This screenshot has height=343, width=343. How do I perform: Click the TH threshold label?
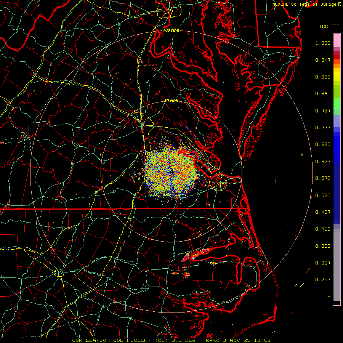click(327, 297)
